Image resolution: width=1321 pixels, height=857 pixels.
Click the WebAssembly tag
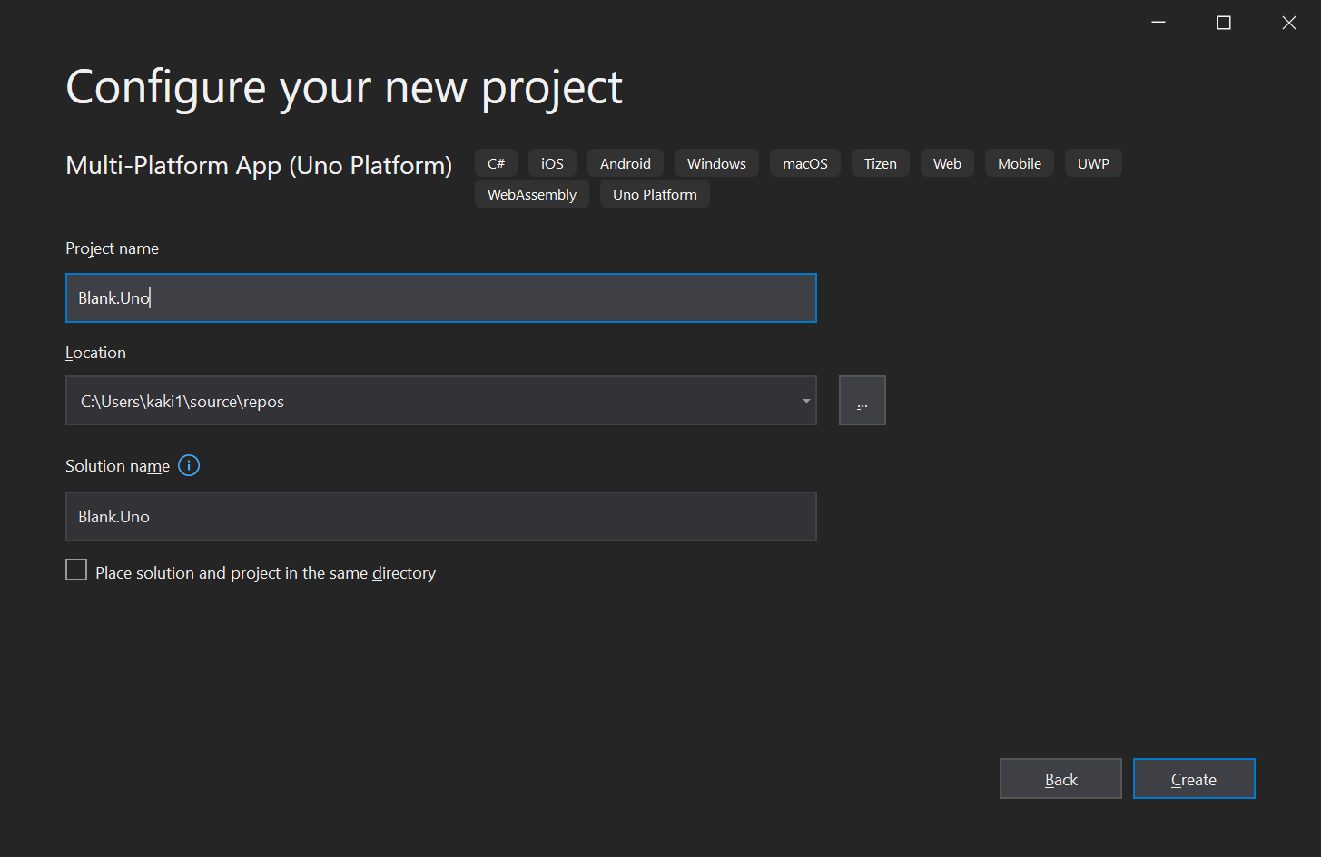pos(532,194)
